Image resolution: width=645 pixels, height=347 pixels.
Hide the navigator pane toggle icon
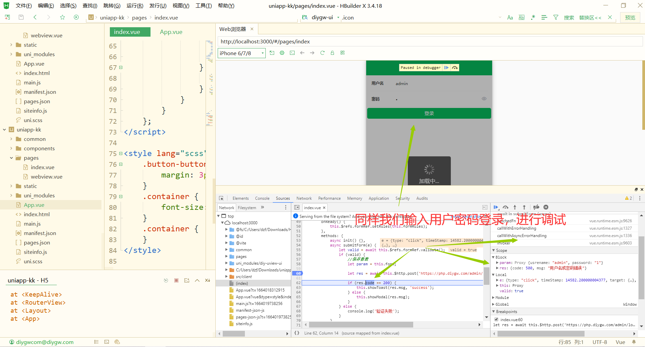[297, 207]
